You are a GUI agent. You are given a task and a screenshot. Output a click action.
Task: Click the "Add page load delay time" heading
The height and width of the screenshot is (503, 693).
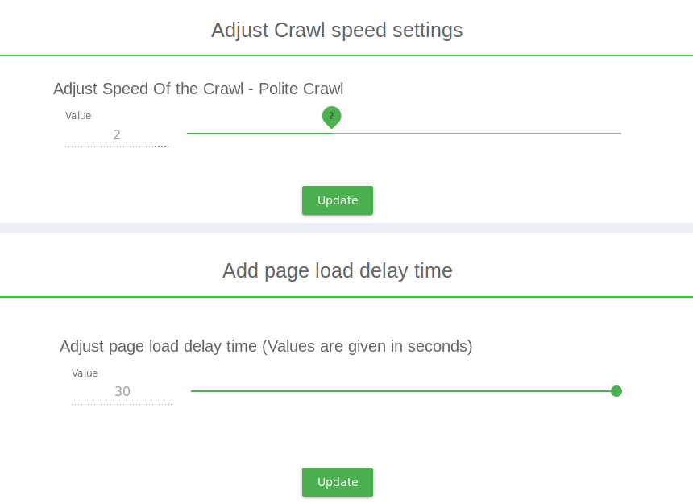pos(337,270)
